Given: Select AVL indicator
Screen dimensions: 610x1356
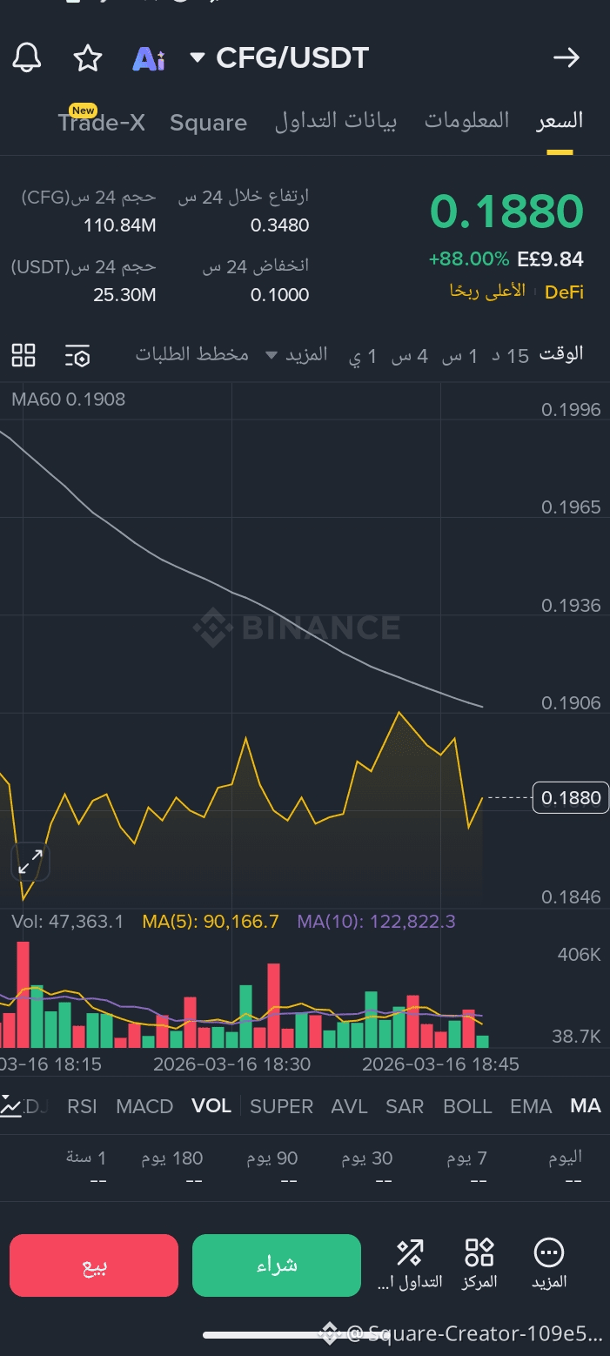Looking at the screenshot, I should tap(349, 1106).
